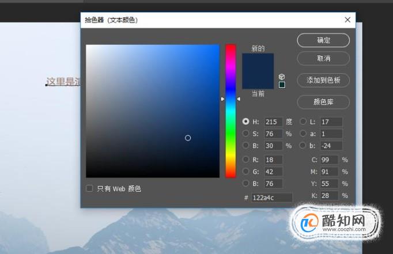Click inside the saturation-brightness color field
Screen dimensions: 393x254
153,111
